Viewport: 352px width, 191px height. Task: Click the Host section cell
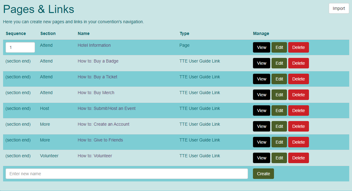pyautogui.click(x=45, y=108)
